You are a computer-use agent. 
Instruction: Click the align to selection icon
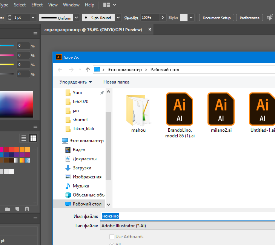point(270,17)
